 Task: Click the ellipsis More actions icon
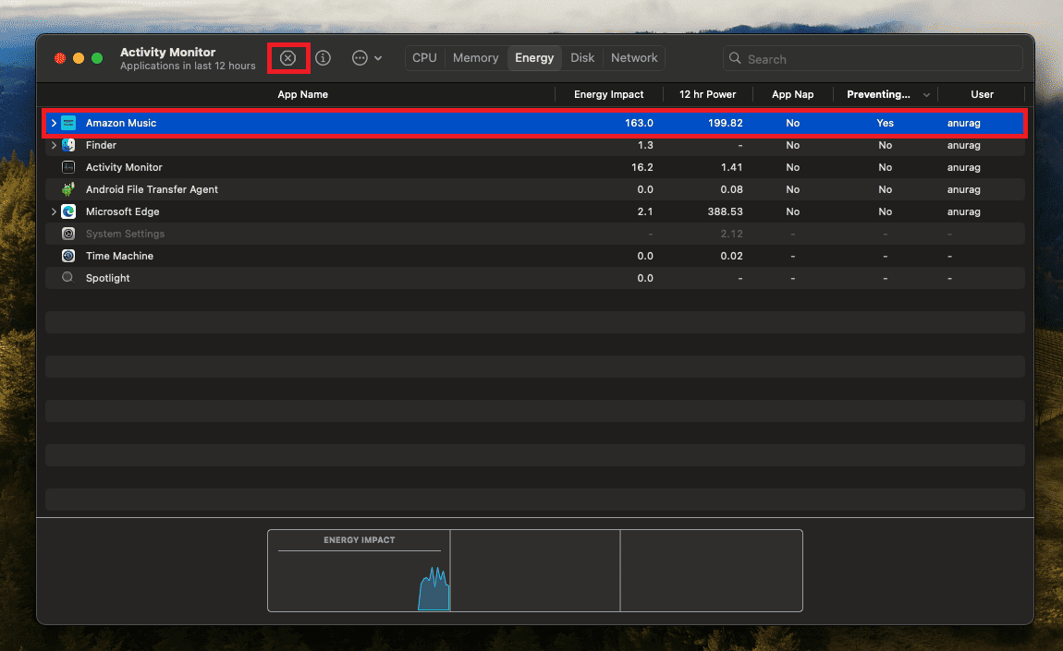[x=360, y=58]
